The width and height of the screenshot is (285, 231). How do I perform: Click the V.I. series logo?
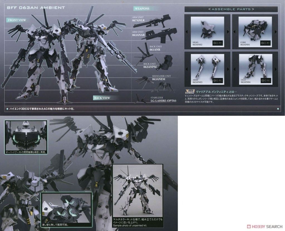tap(190, 92)
